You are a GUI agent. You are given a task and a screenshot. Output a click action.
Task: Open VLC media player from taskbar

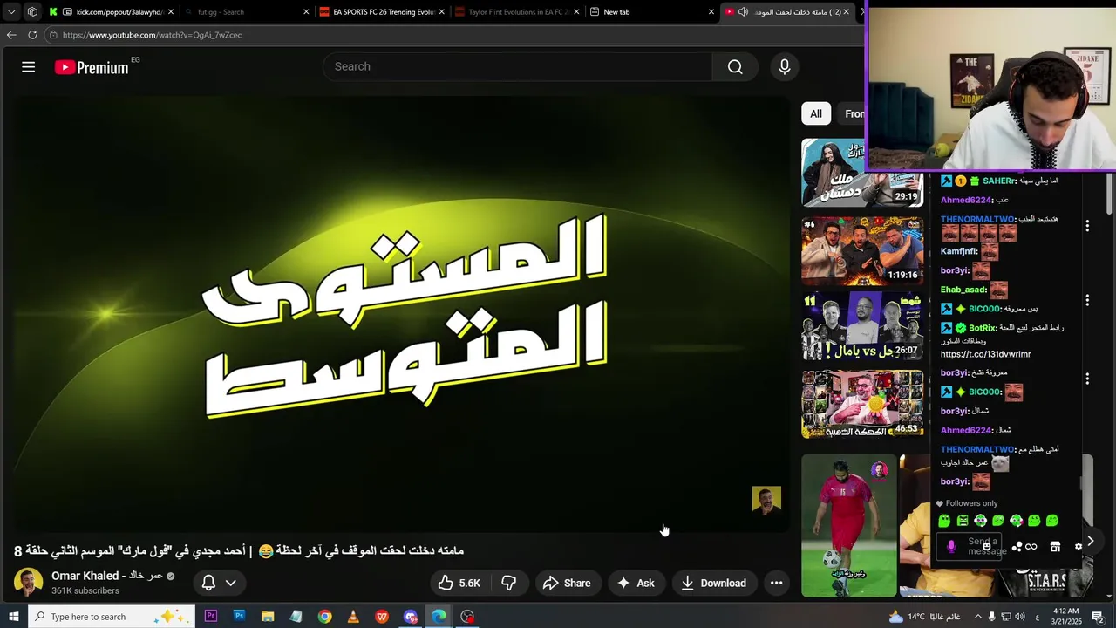click(x=353, y=617)
